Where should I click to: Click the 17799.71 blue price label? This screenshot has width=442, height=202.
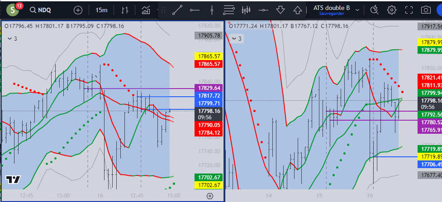point(209,103)
